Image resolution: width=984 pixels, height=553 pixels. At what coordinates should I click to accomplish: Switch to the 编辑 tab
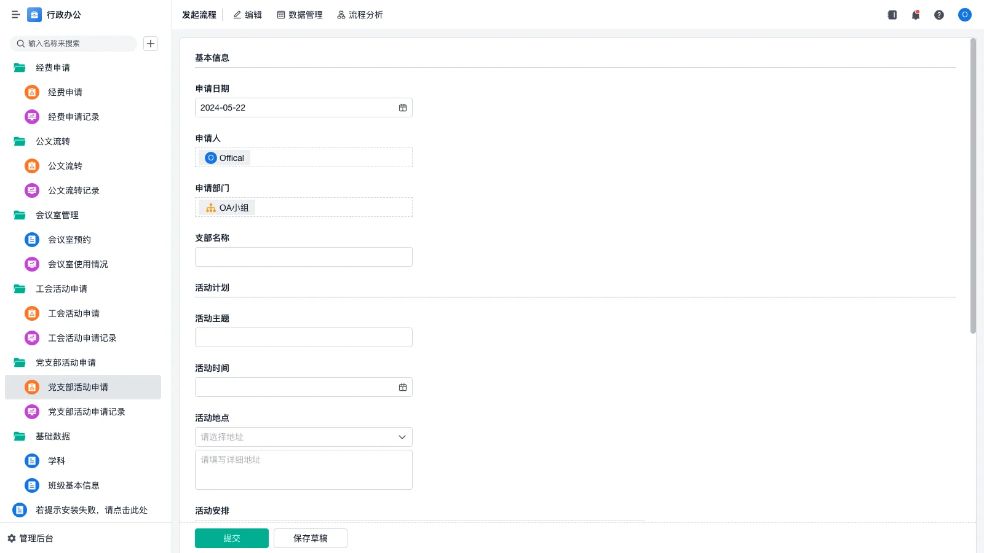(x=247, y=15)
